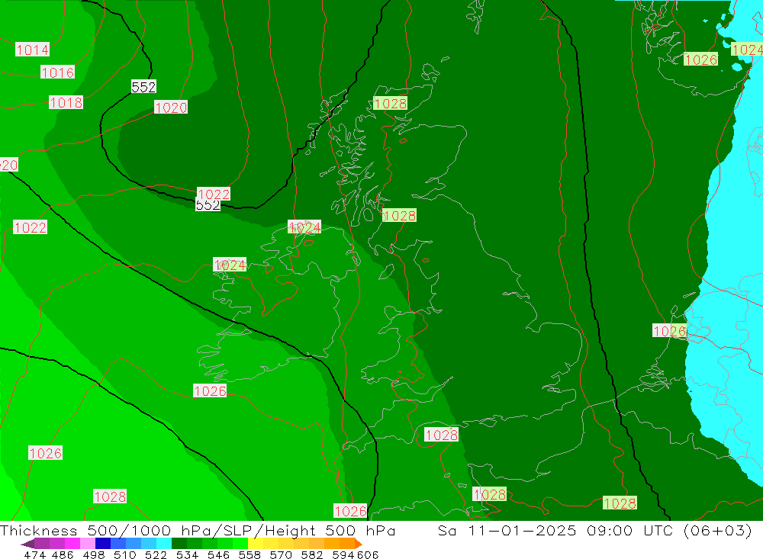Click the 1026 label southwest of Ireland

click(x=210, y=390)
